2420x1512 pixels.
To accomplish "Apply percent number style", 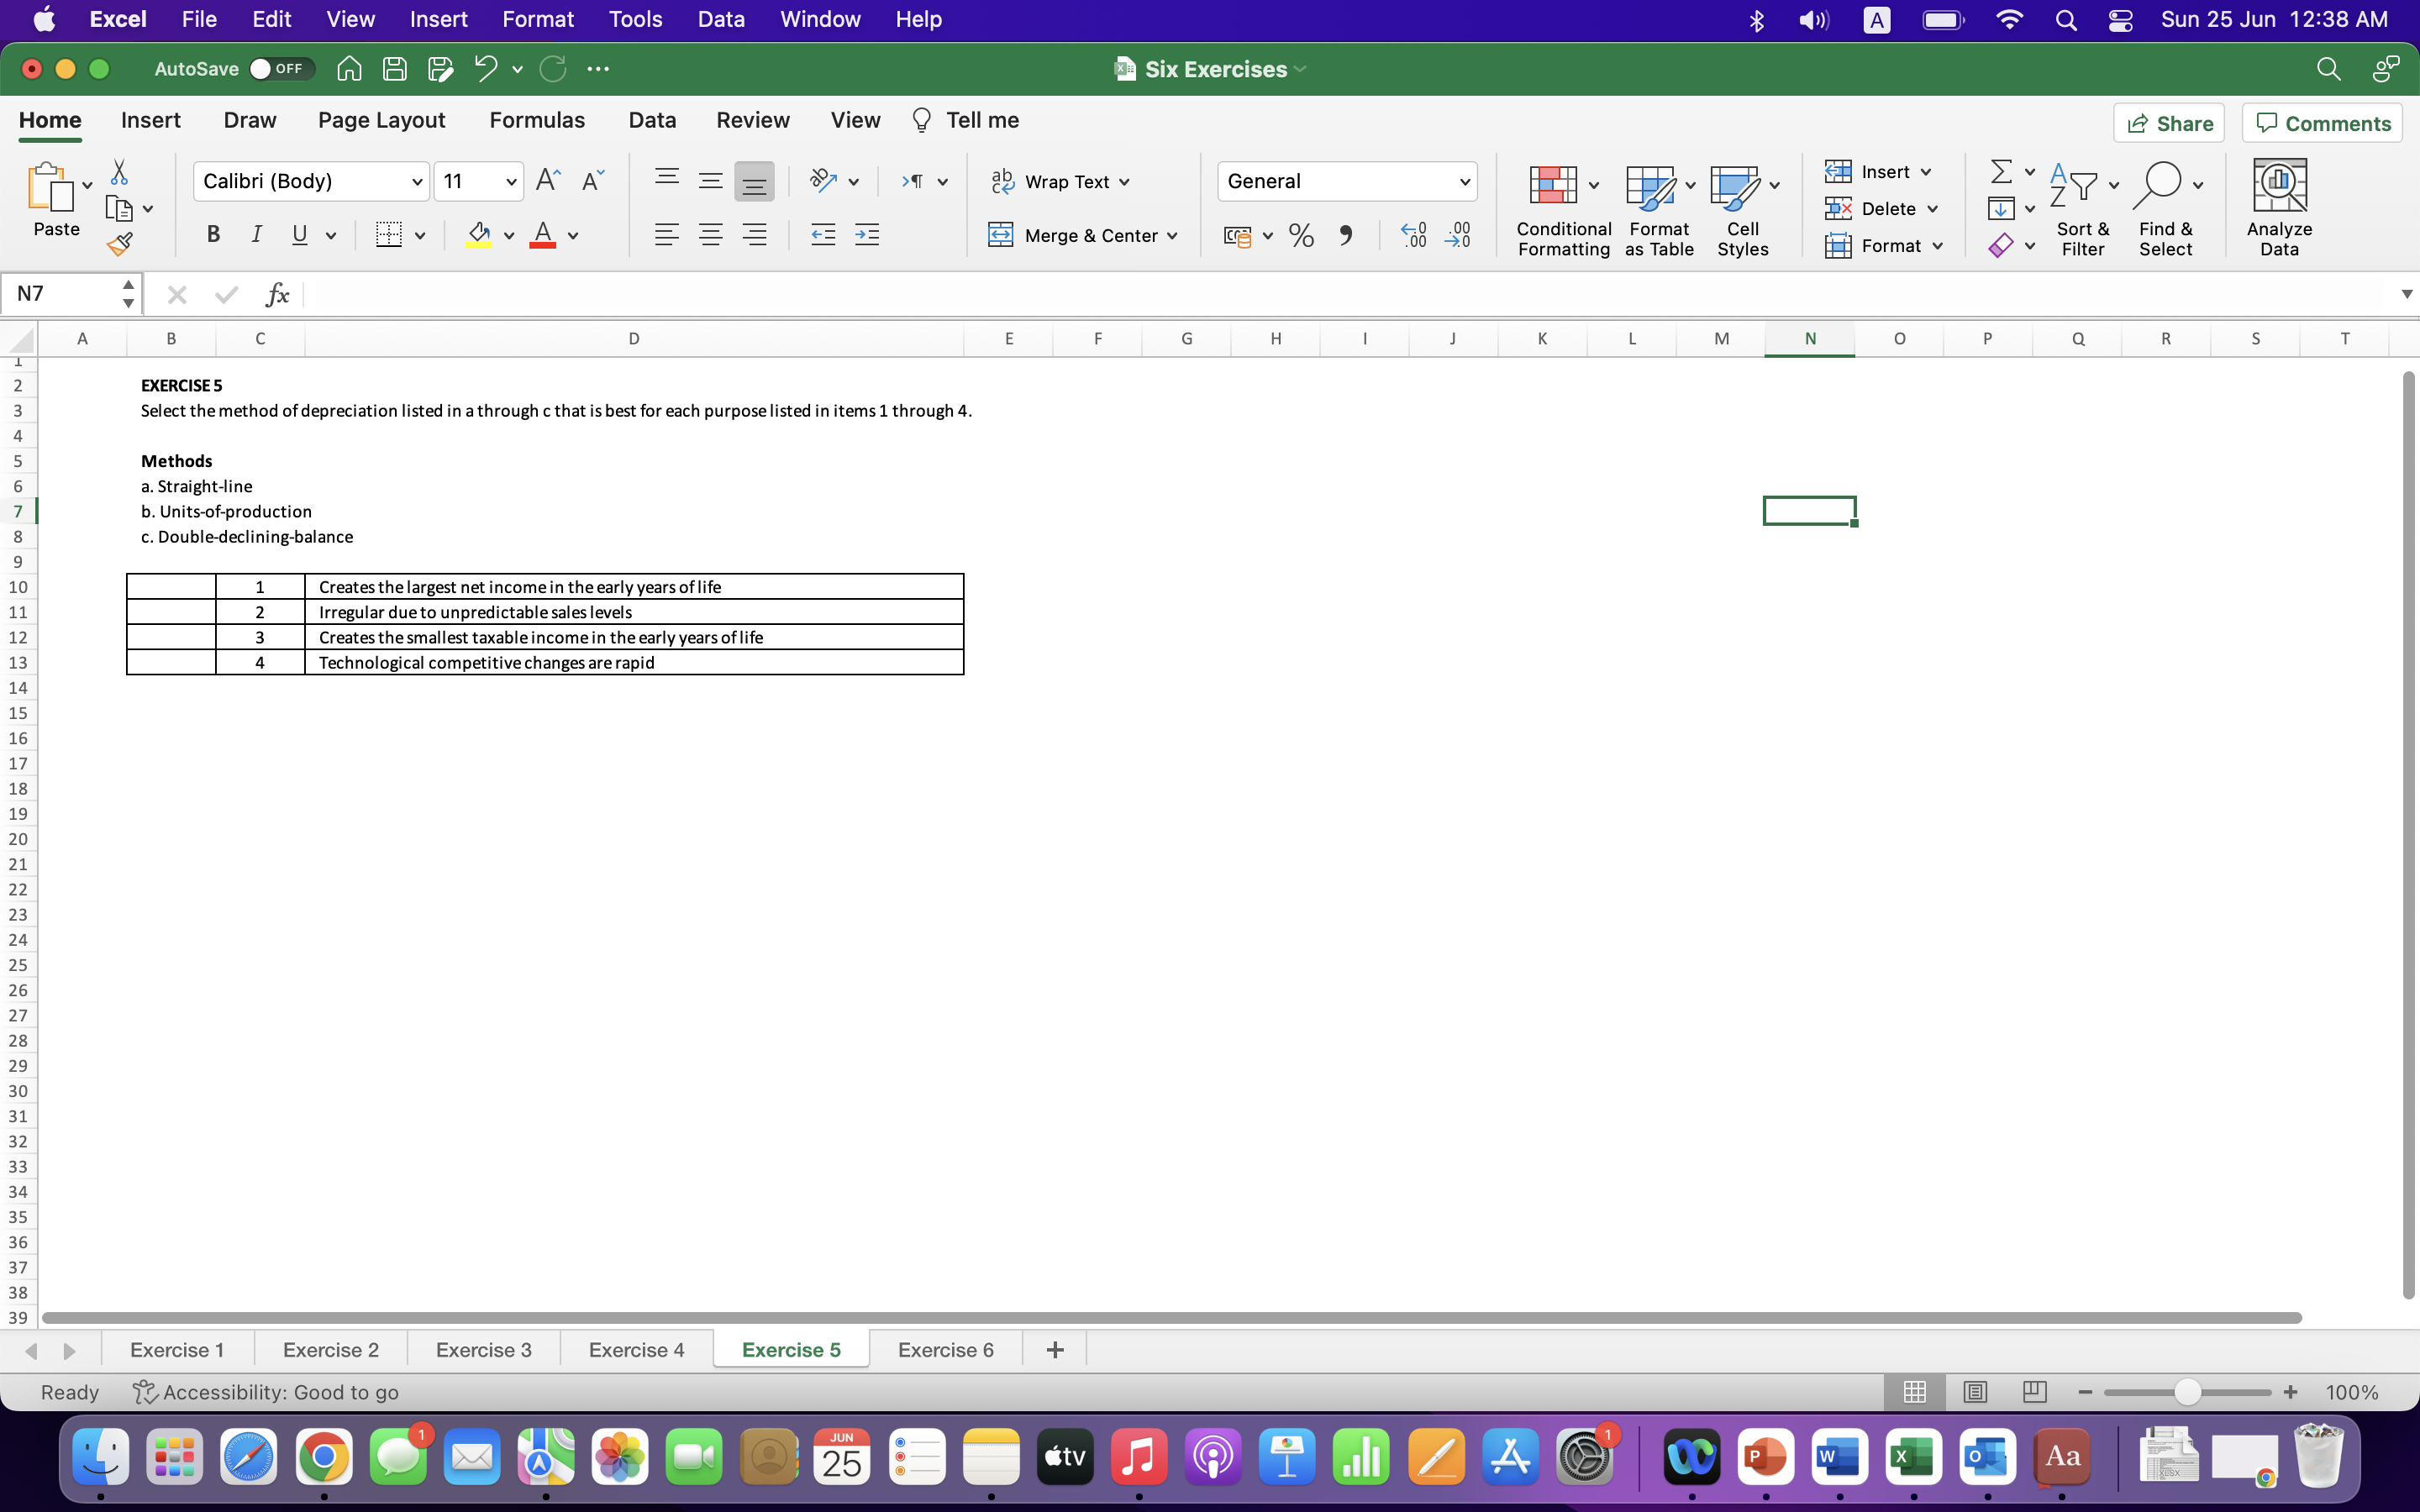I will pos(1301,235).
